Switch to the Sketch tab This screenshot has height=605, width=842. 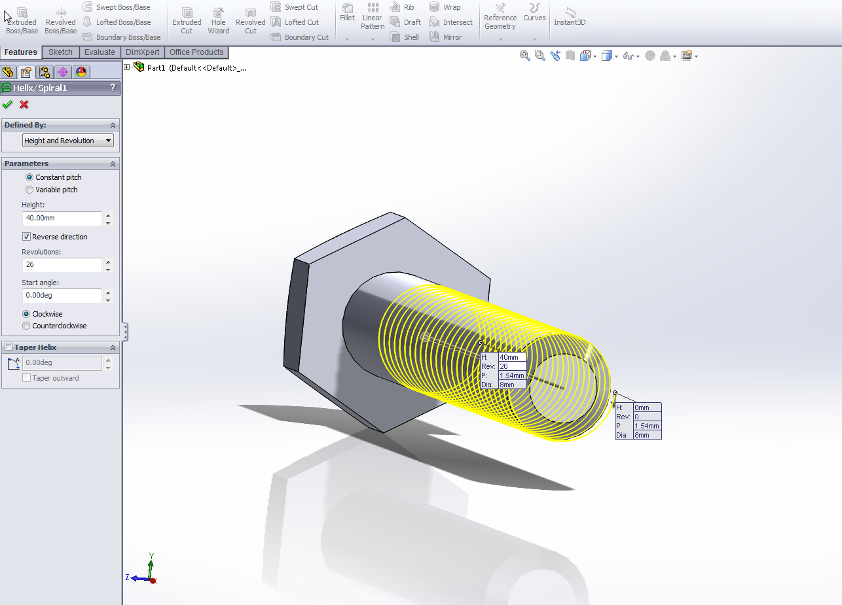[60, 52]
